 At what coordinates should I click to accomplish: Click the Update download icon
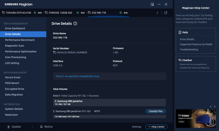8,127
